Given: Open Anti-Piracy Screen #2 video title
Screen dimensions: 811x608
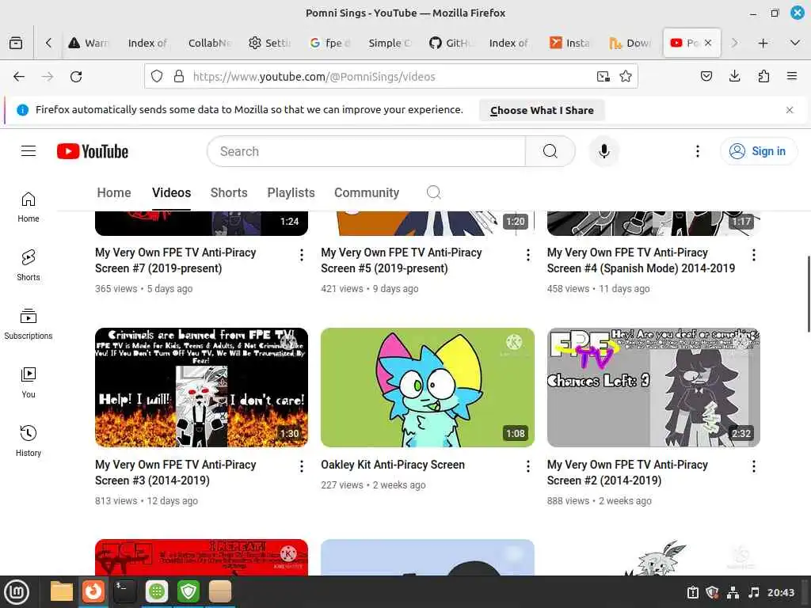Looking at the screenshot, I should pos(627,473).
